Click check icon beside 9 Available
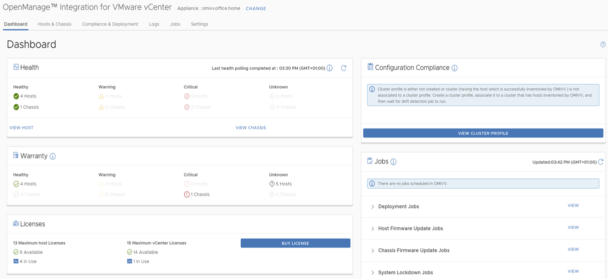 [16, 252]
